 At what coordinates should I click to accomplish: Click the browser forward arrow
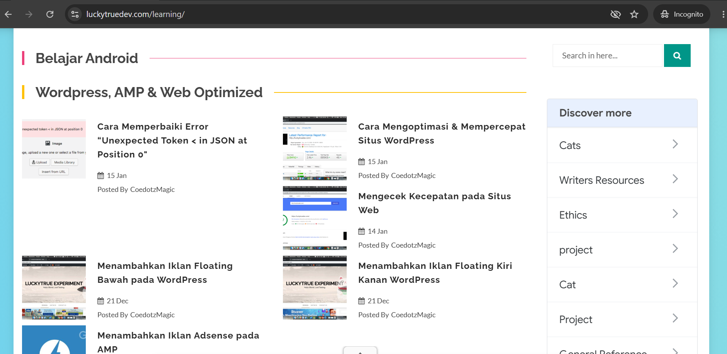(29, 14)
